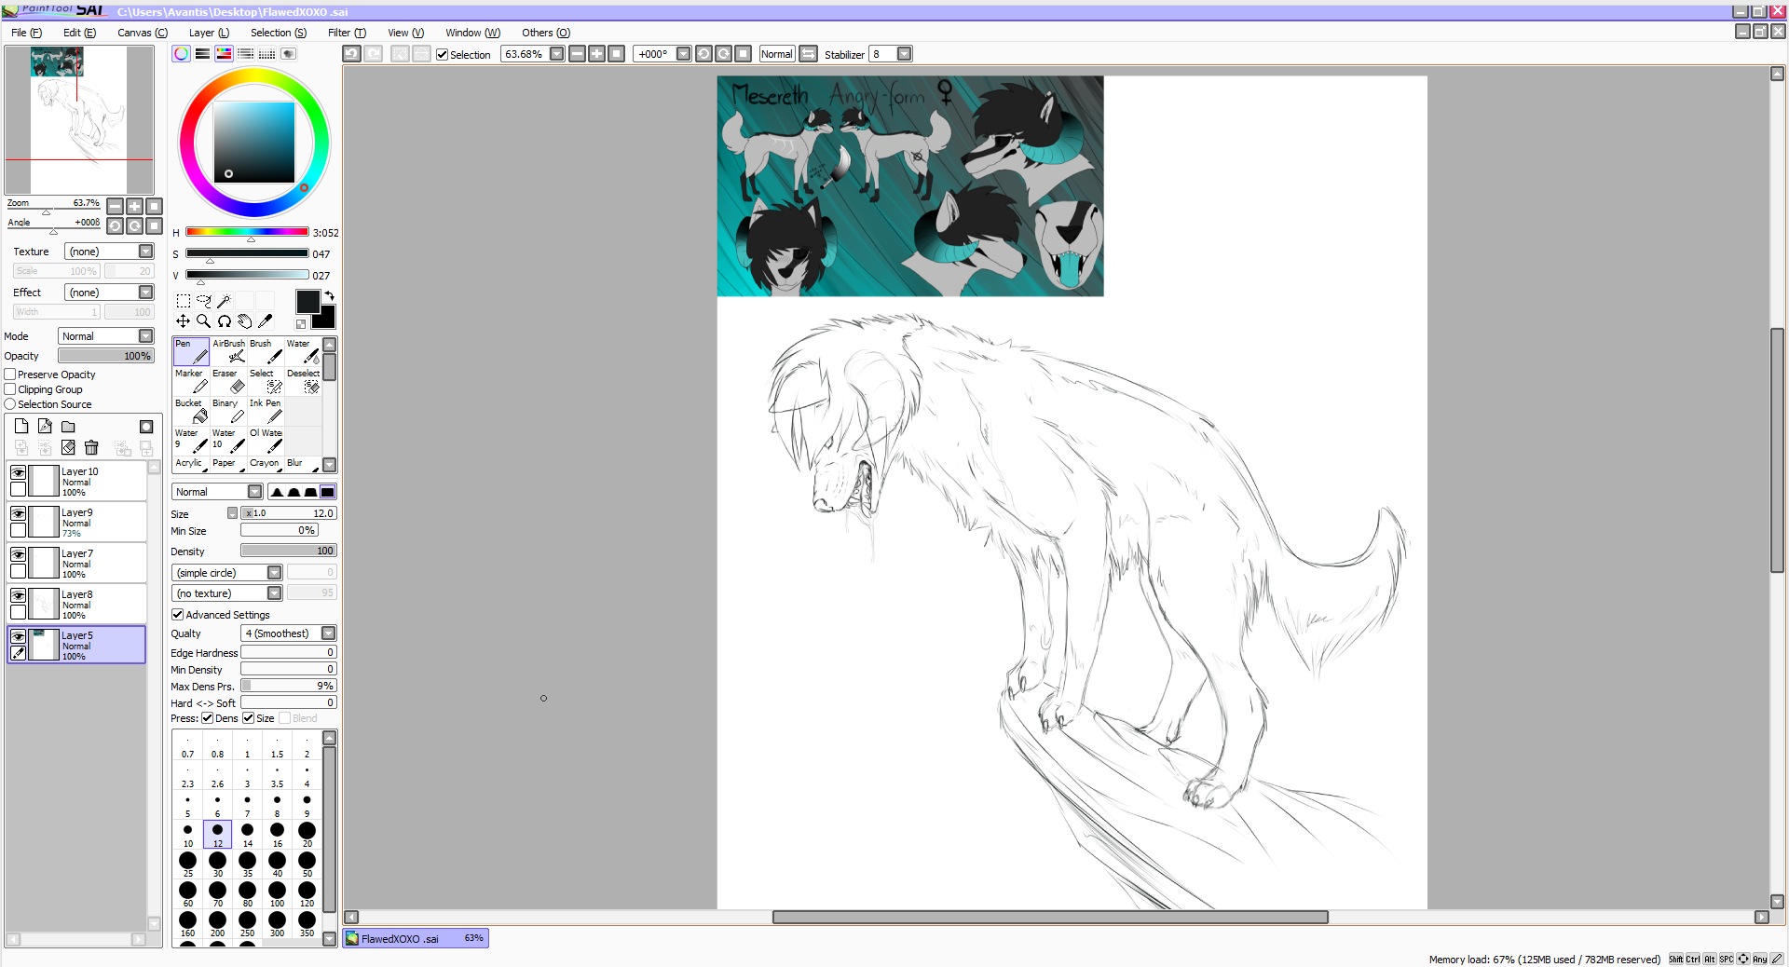Select the Binary pen tool
This screenshot has height=967, width=1789.
[x=228, y=411]
